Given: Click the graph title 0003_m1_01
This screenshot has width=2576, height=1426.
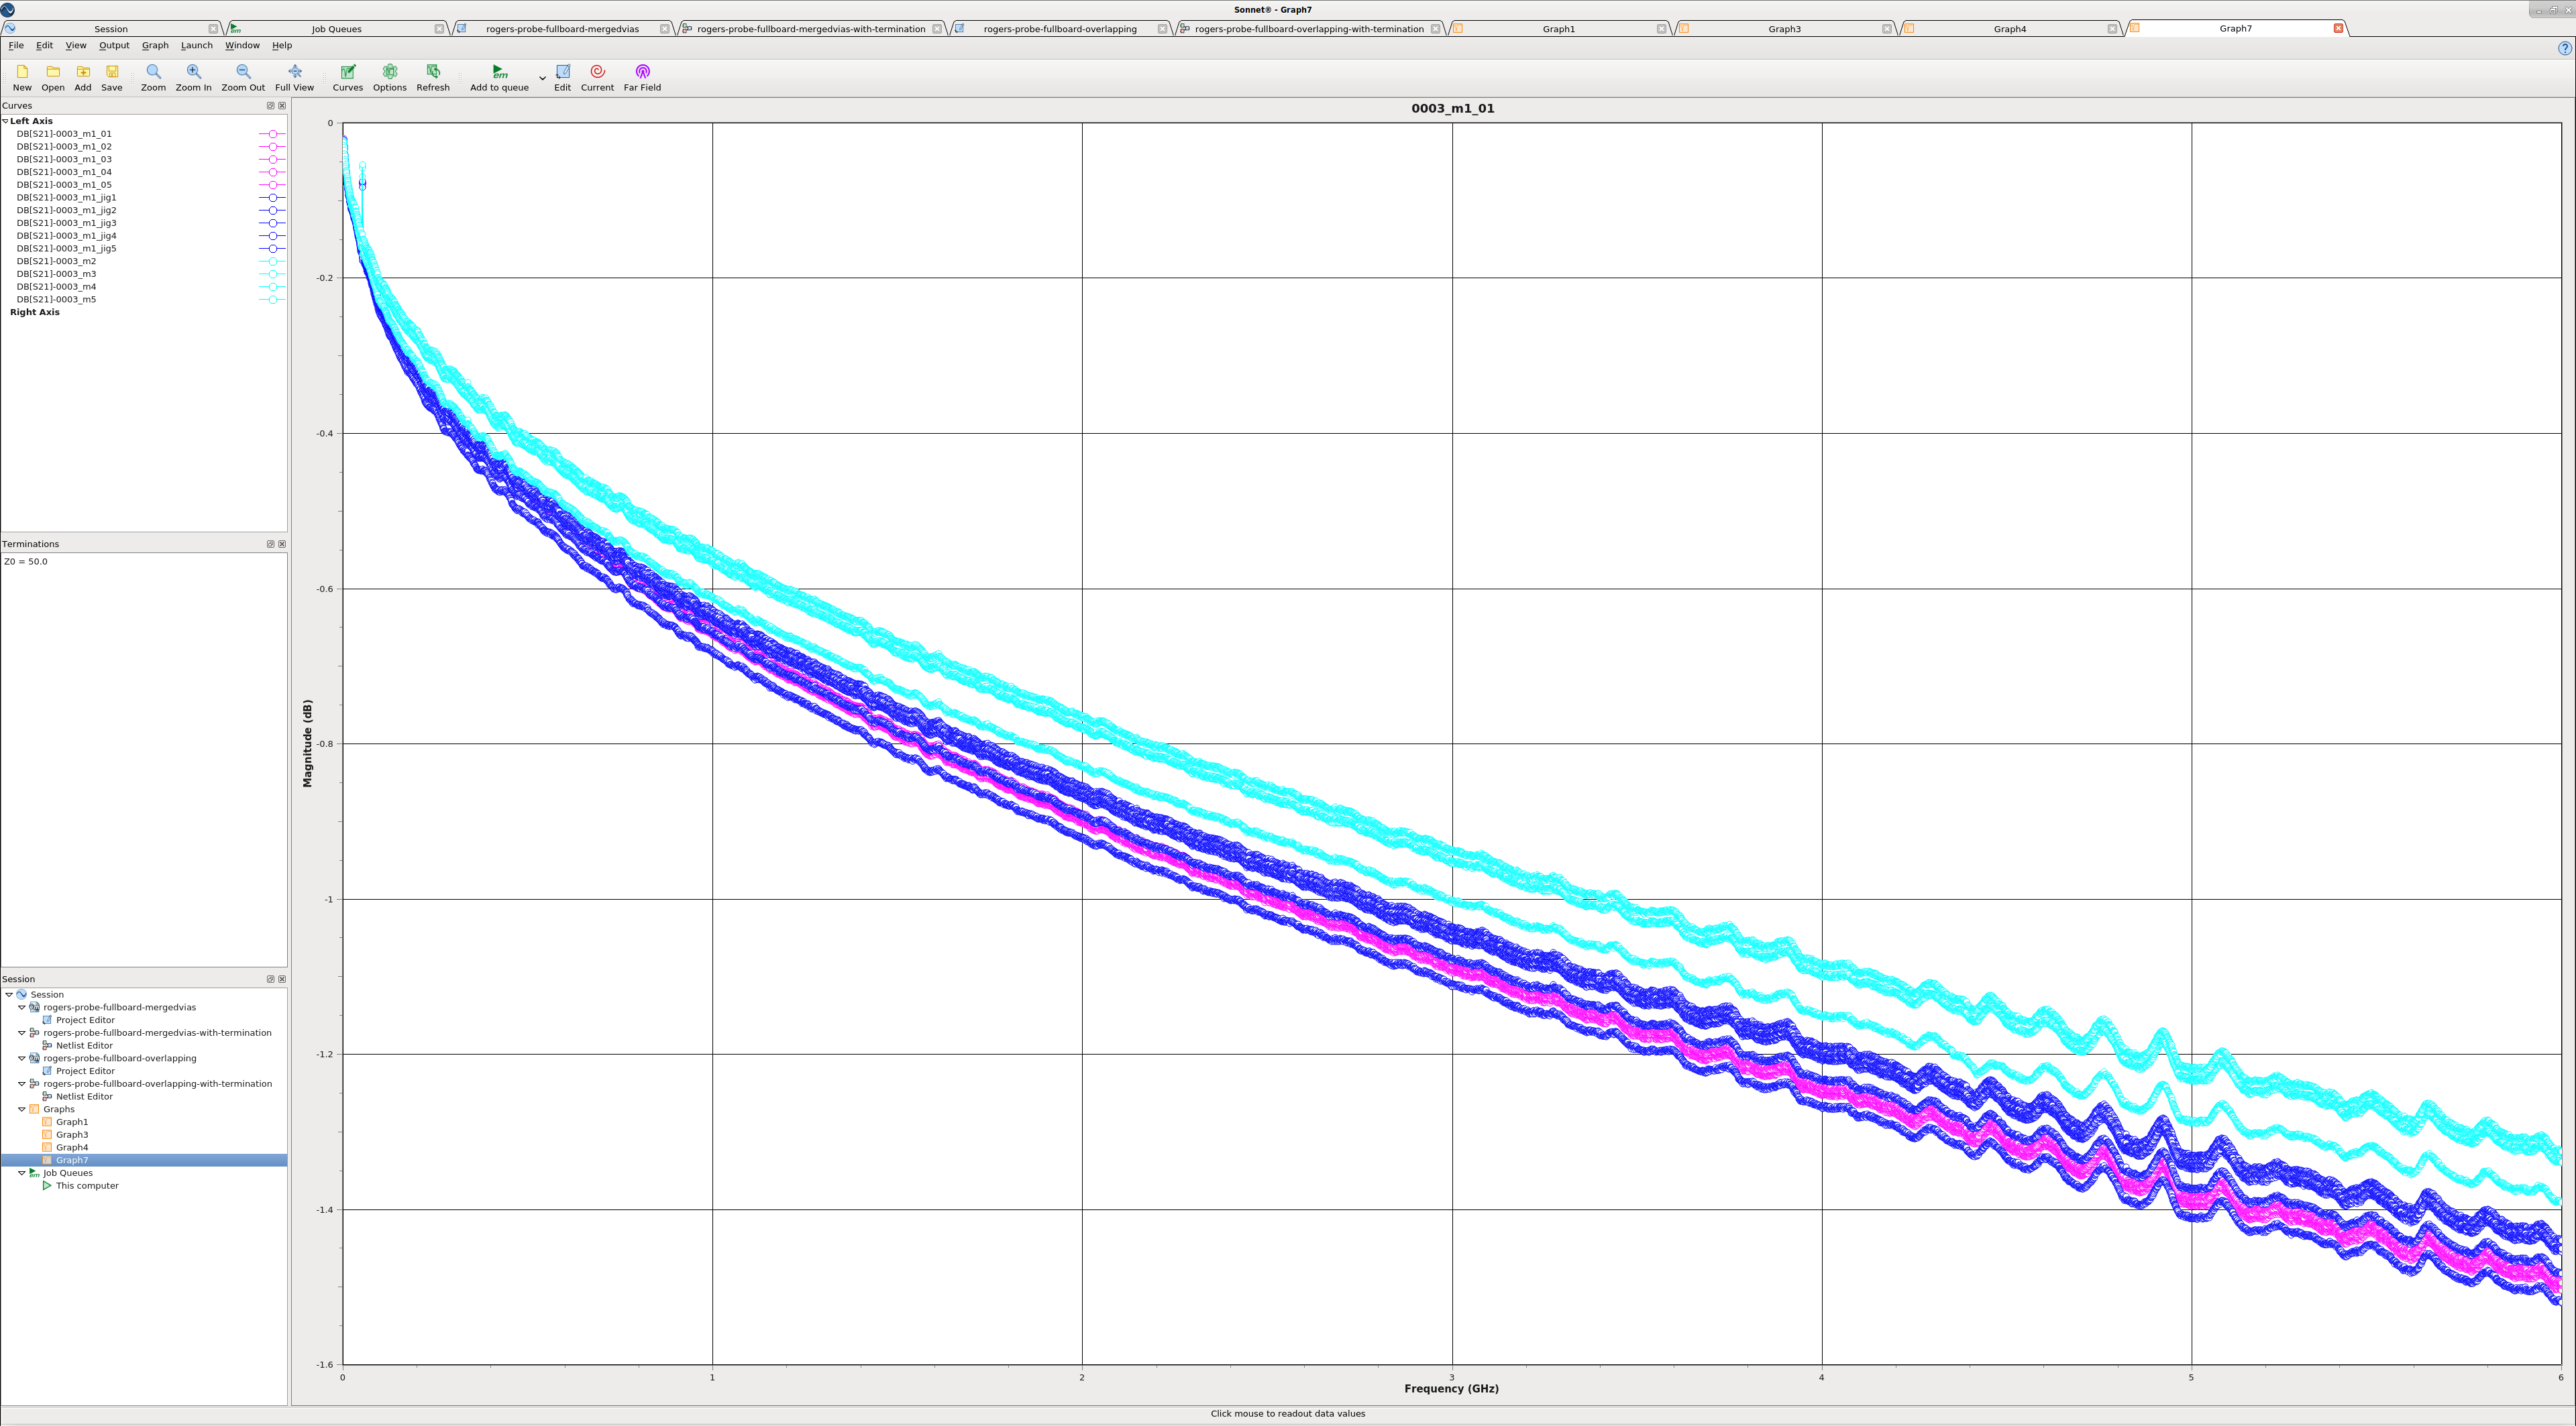Looking at the screenshot, I should [x=1452, y=109].
